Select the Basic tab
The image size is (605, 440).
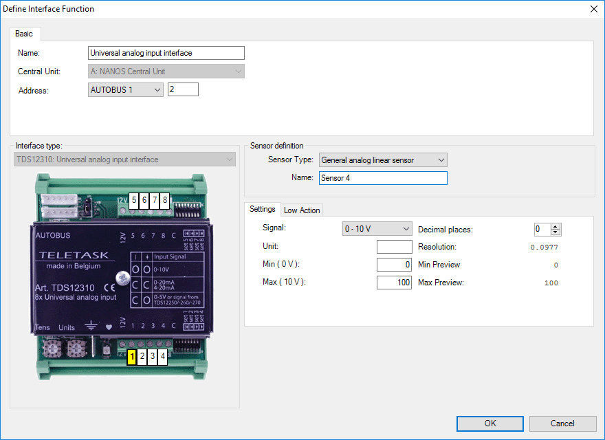click(x=24, y=34)
